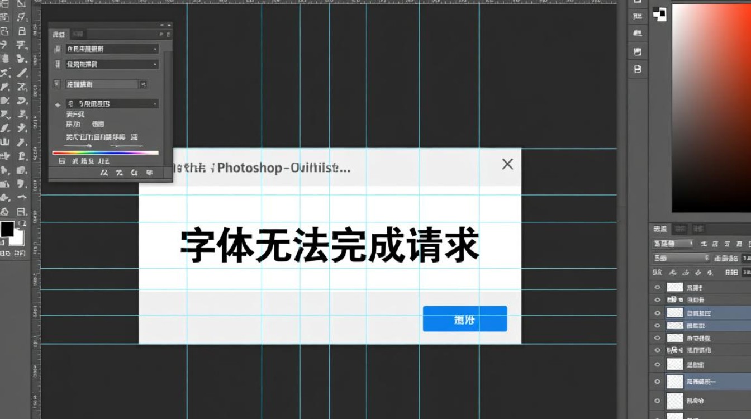Open the second dropdown in the floating panel
Viewport: 751px width, 419px height.
point(112,65)
